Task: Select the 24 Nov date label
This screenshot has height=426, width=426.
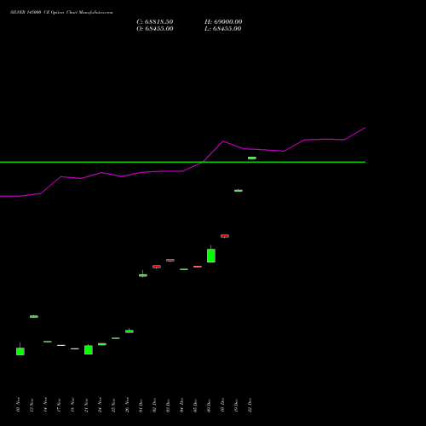Action: pyautogui.click(x=100, y=405)
